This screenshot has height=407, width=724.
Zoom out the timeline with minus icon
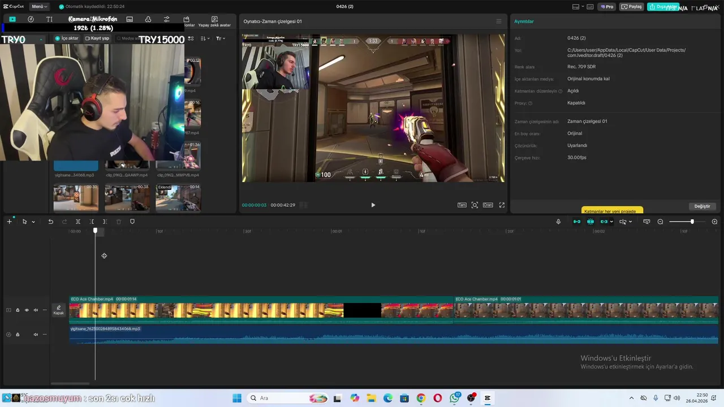tap(660, 222)
